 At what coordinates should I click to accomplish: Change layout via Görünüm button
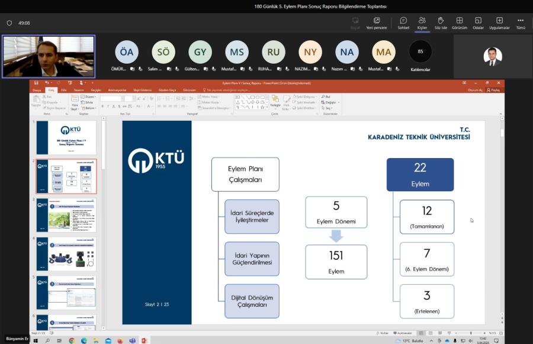(460, 23)
